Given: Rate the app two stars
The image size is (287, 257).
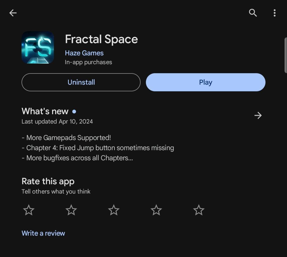Looking at the screenshot, I should point(71,210).
